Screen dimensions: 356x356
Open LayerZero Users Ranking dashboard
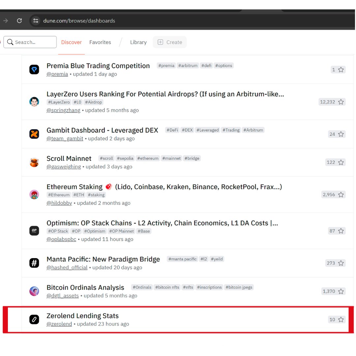point(165,94)
